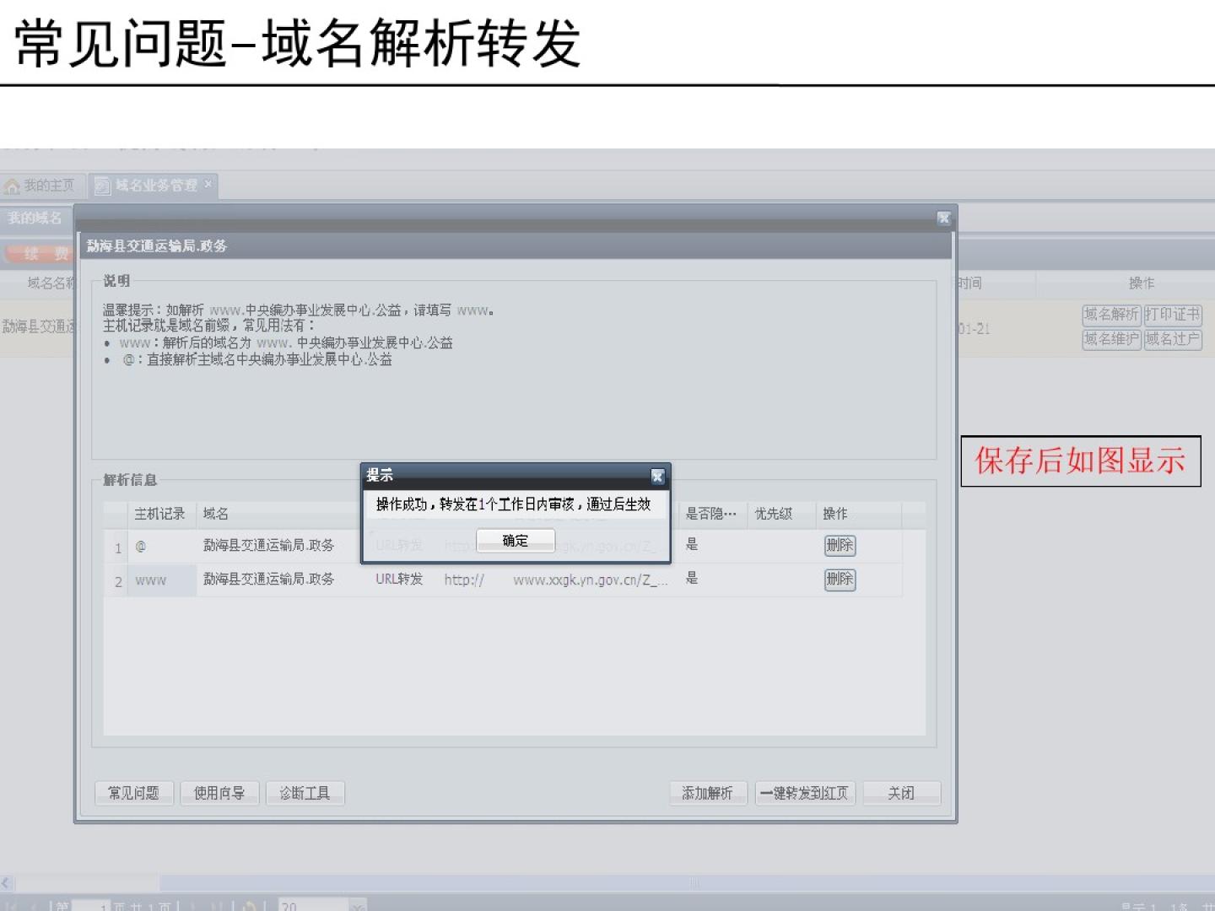Open 域名维护 action
The image size is (1215, 911).
point(1111,339)
